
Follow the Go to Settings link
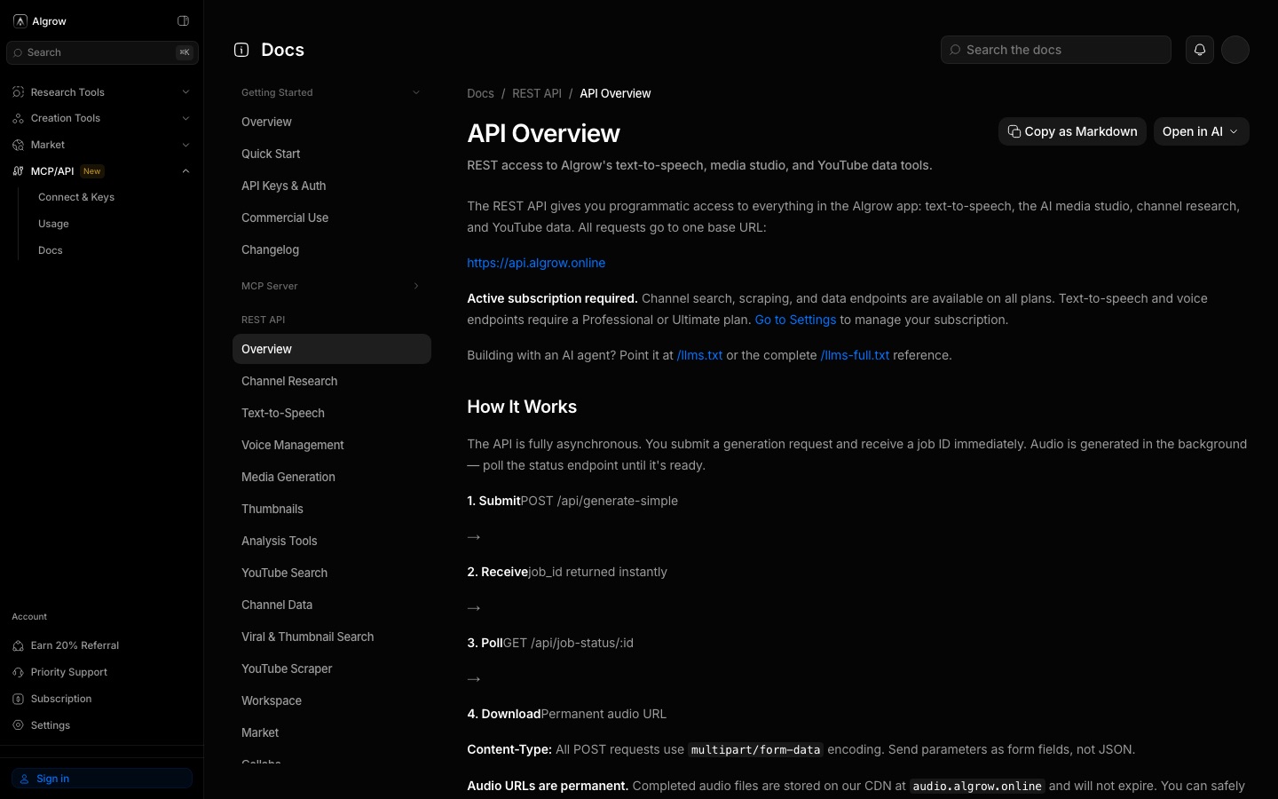[x=795, y=320]
